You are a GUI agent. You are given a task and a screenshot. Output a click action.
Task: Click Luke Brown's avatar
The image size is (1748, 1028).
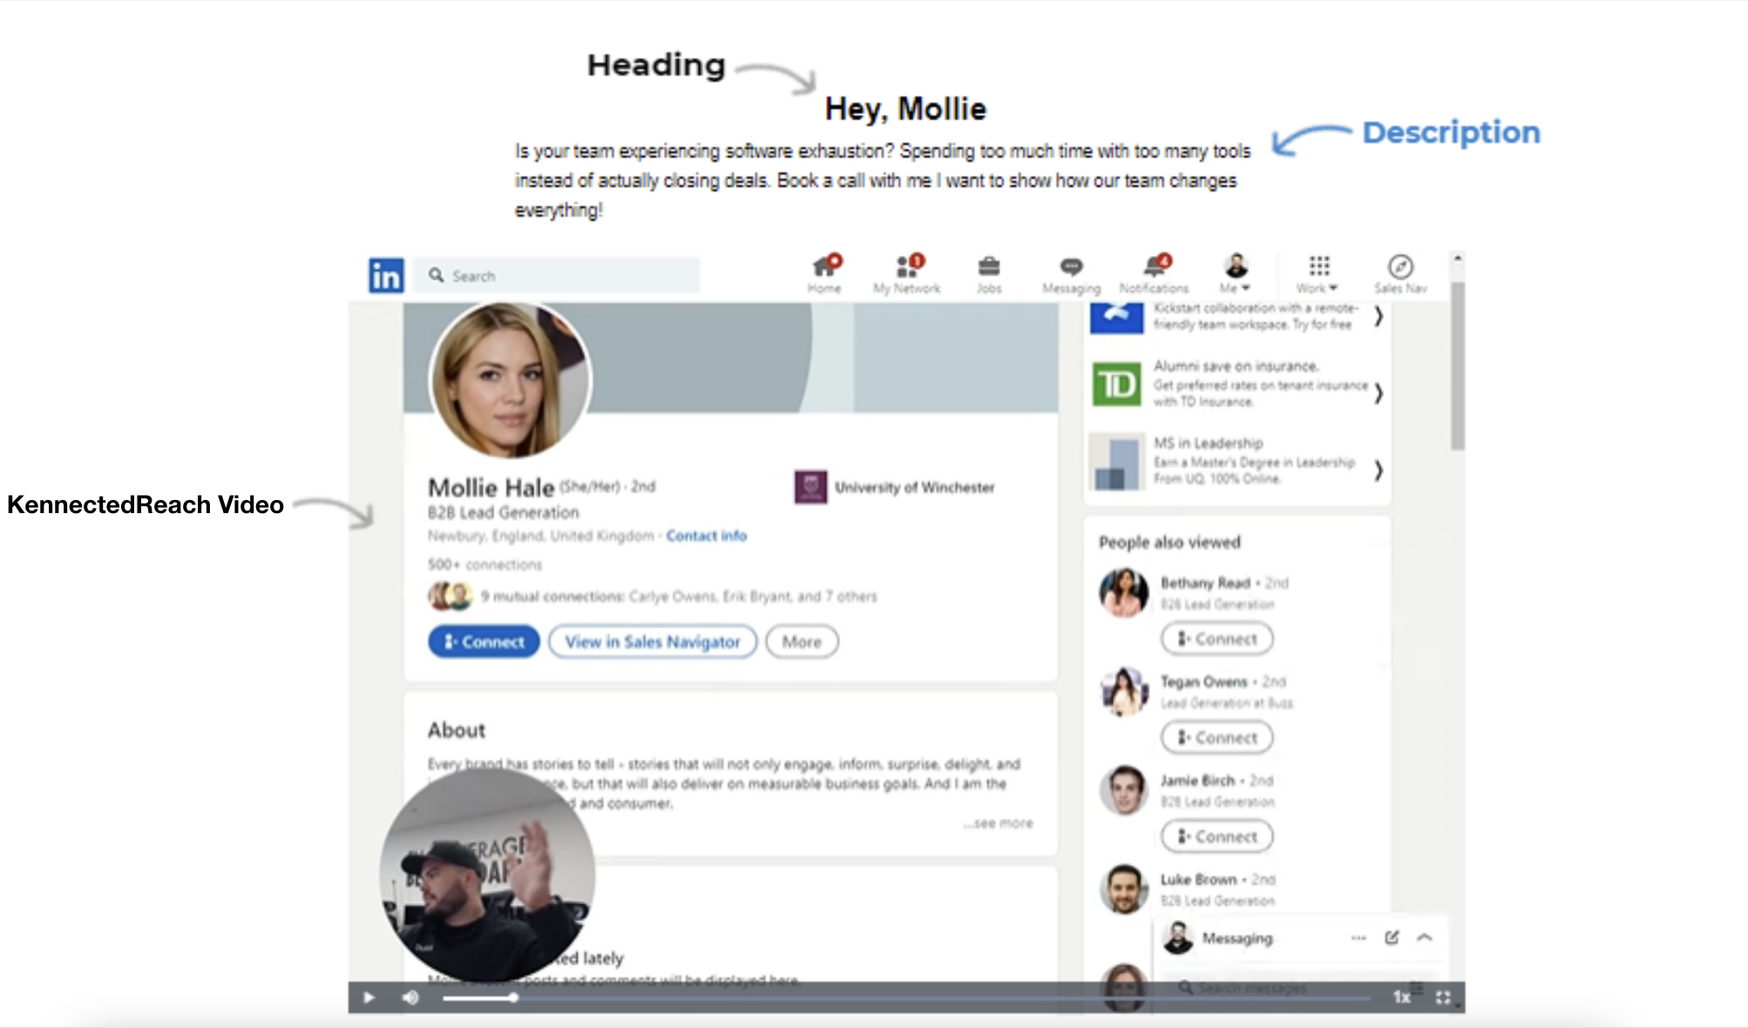(1124, 889)
